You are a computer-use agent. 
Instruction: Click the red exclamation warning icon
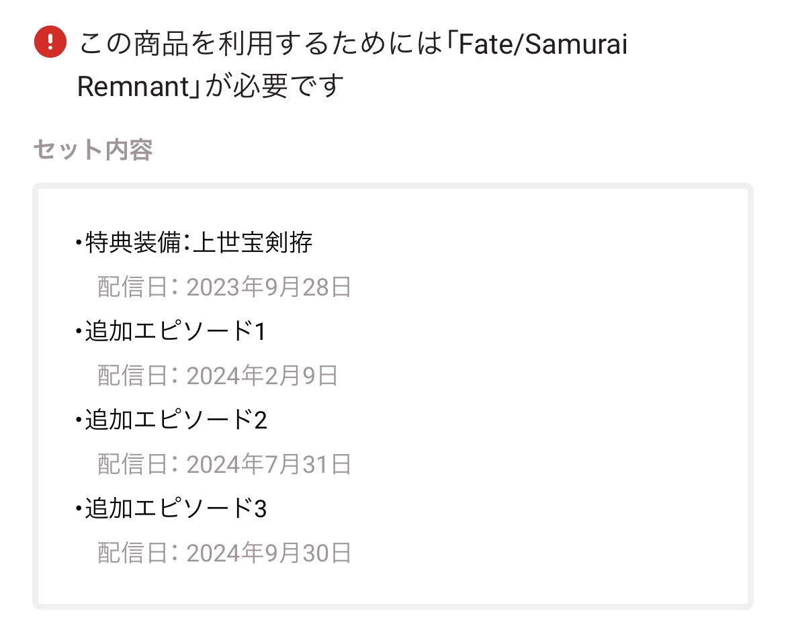pos(50,42)
